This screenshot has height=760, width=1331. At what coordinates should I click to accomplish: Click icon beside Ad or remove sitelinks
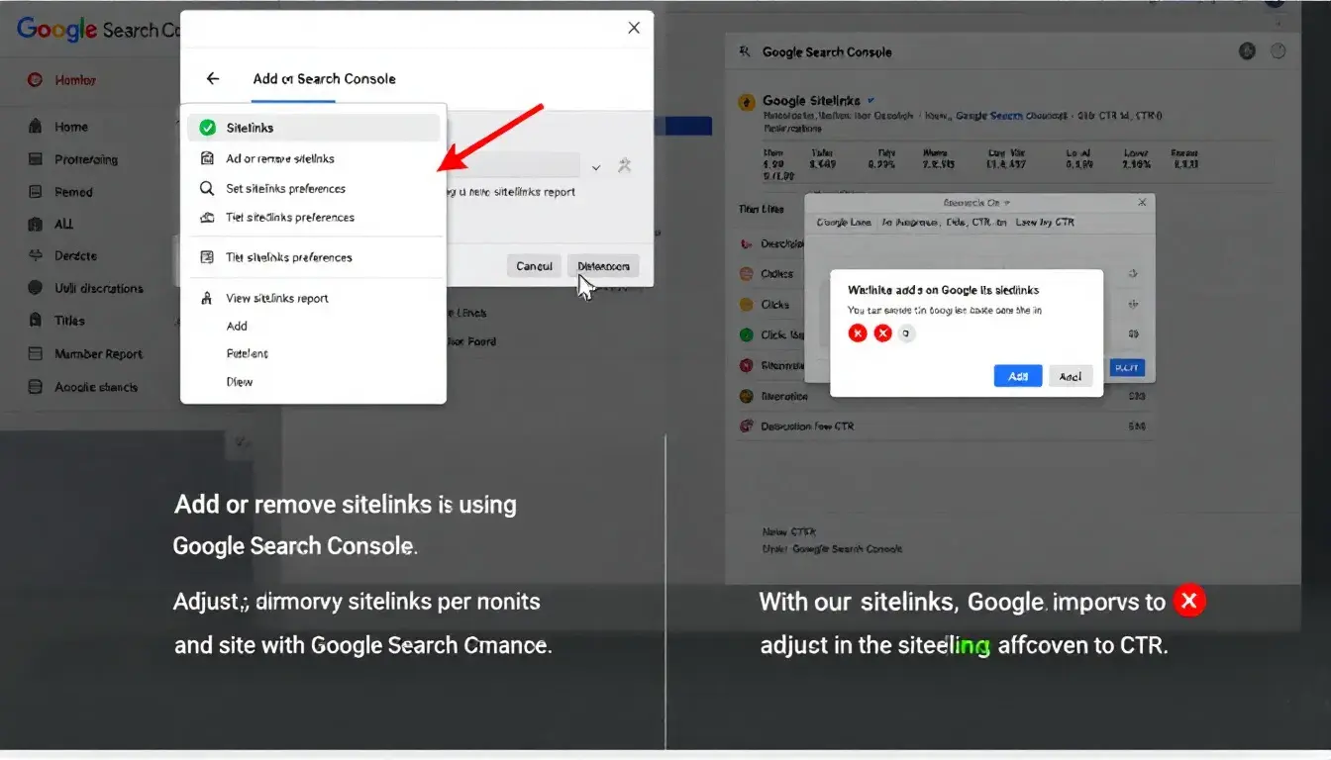point(207,158)
